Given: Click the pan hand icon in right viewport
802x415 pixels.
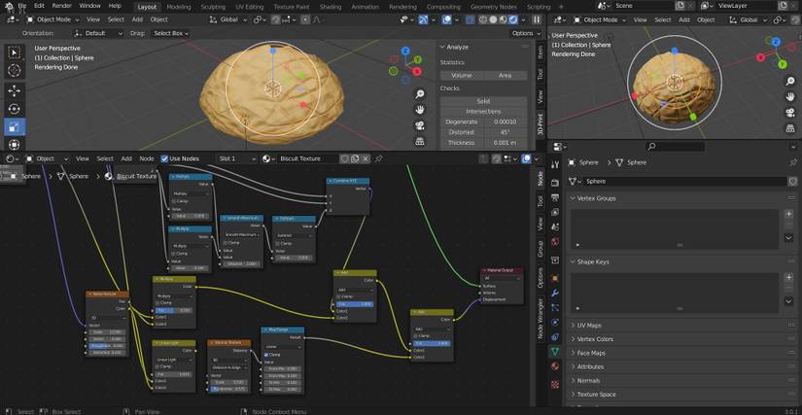Looking at the screenshot, I should 790,96.
